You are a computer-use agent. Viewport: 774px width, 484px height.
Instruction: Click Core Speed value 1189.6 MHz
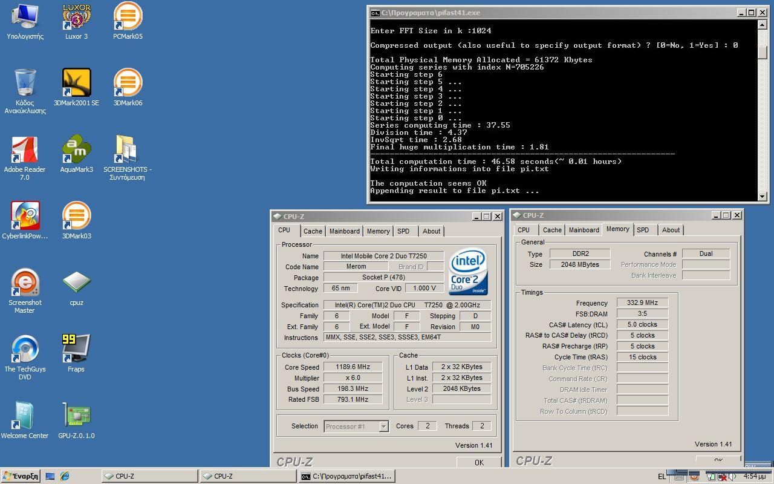click(x=353, y=367)
